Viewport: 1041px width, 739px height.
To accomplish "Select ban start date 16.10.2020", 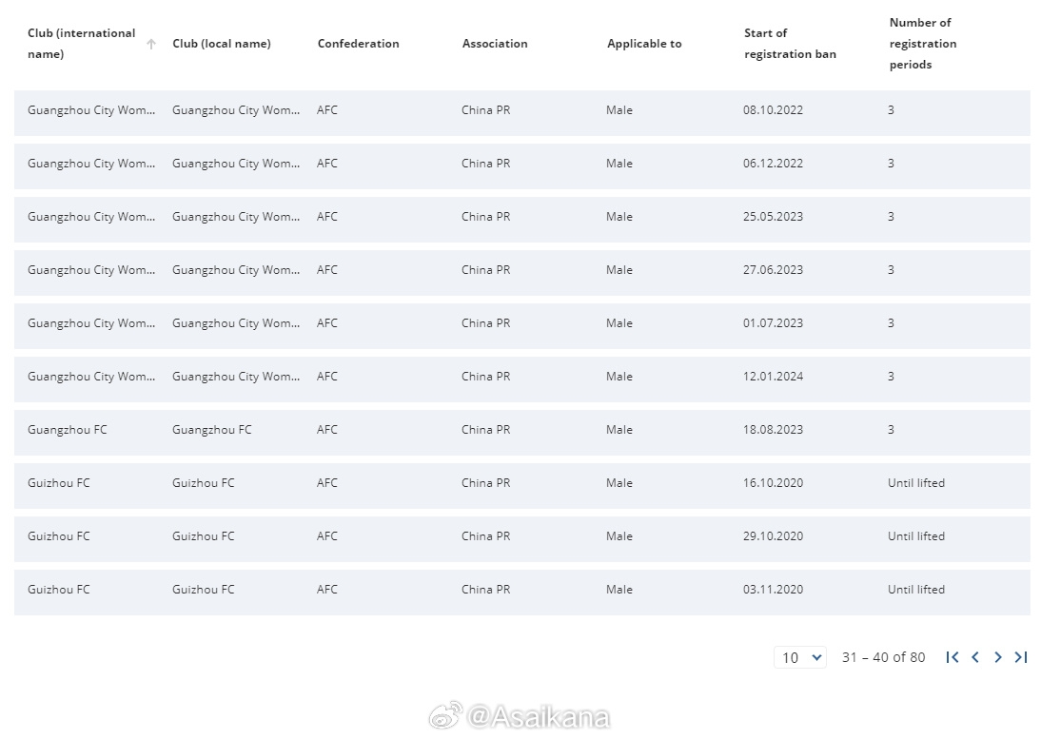I will click(773, 483).
